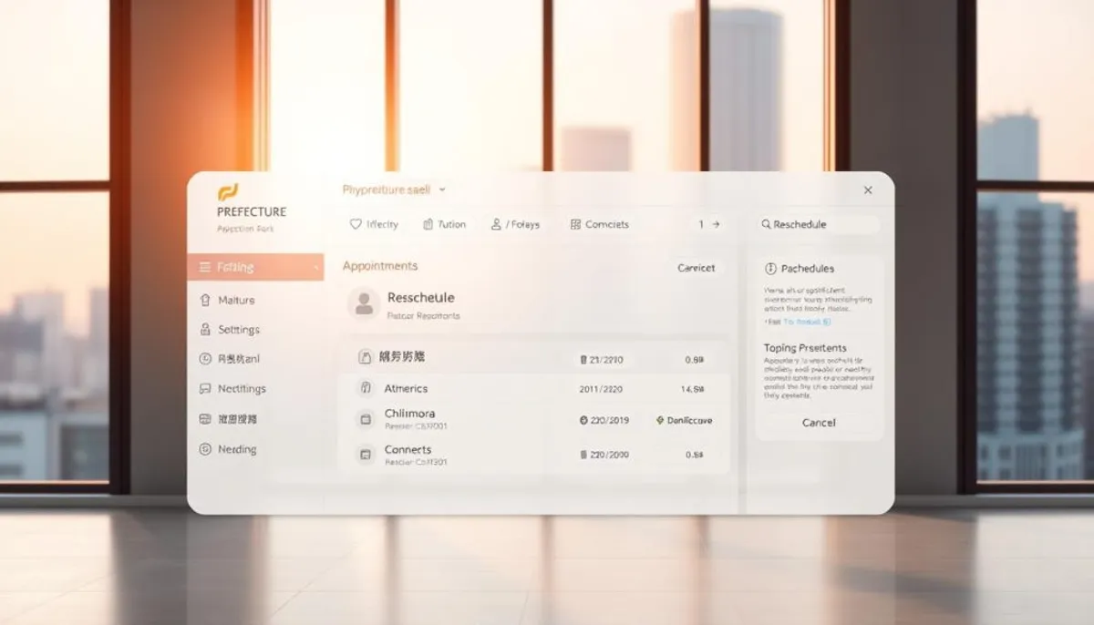Open the Comciets grid icon
Image resolution: width=1094 pixels, height=625 pixels.
574,224
